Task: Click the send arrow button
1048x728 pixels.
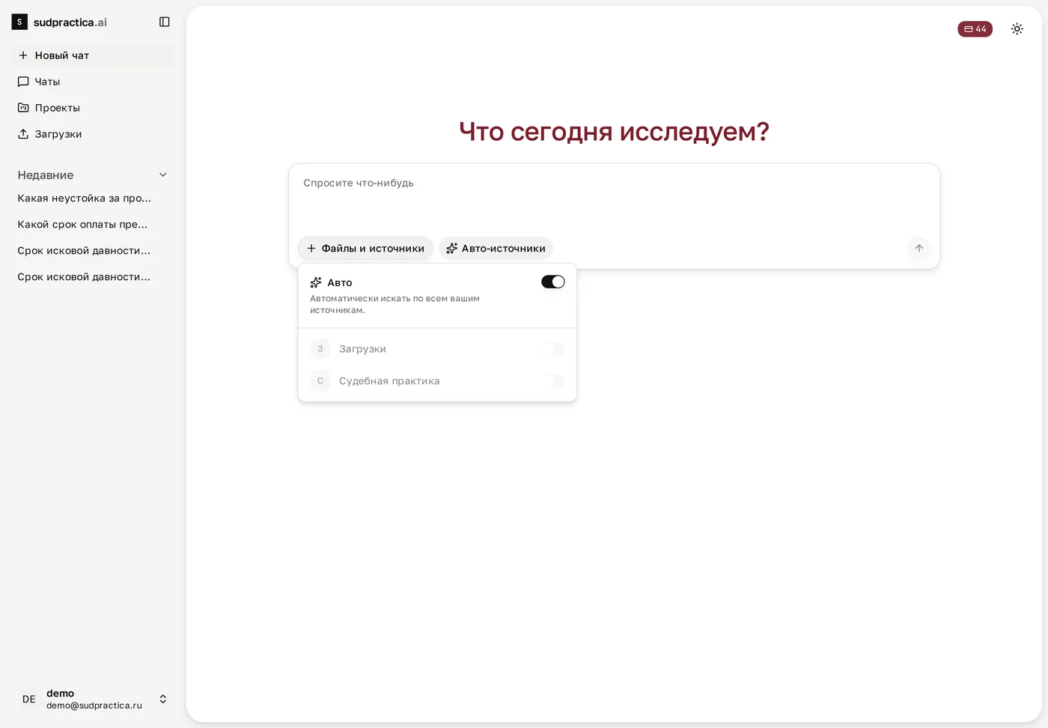Action: pyautogui.click(x=918, y=248)
